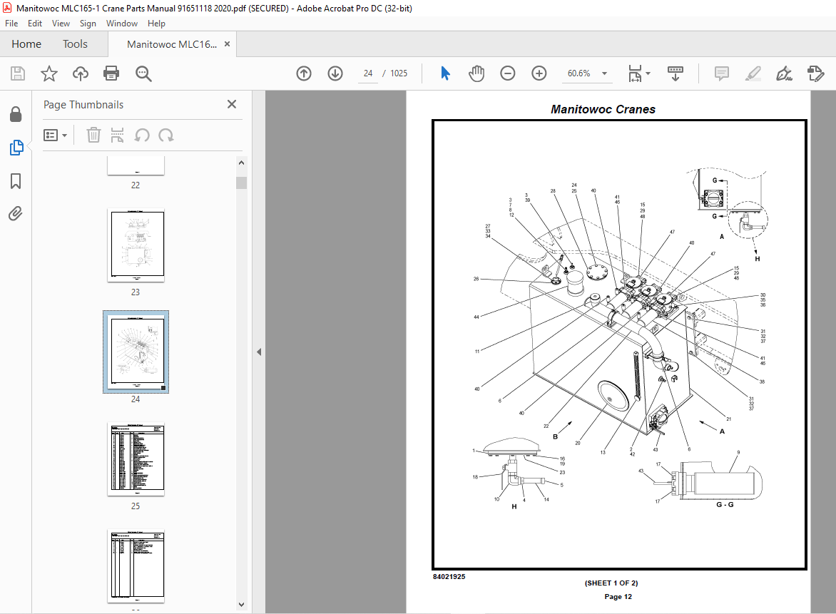Open the Sign menu
This screenshot has width=836, height=614.
[88, 24]
